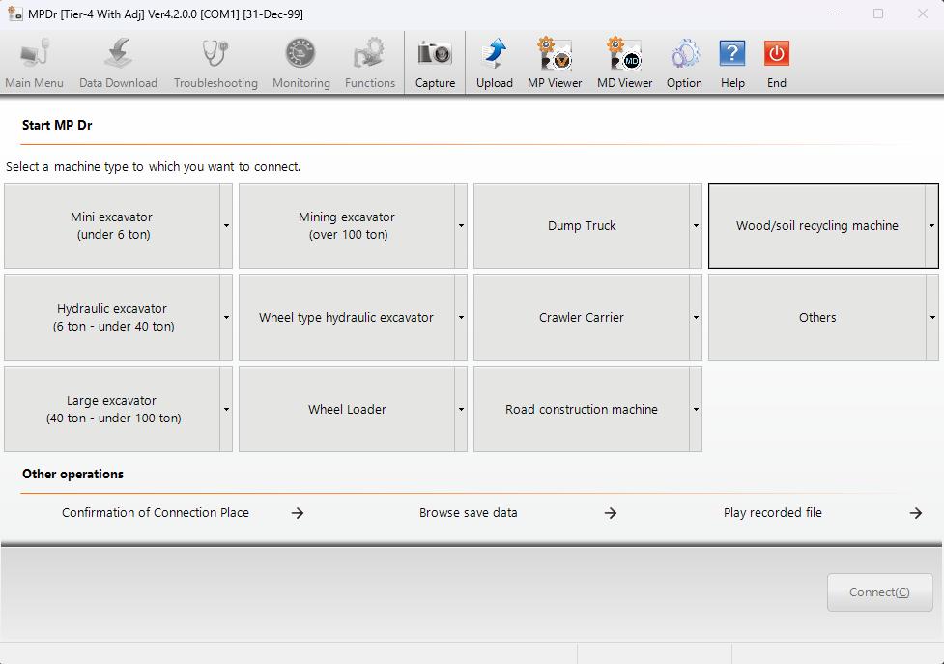
Task: Open the Option settings gear
Action: (x=684, y=54)
